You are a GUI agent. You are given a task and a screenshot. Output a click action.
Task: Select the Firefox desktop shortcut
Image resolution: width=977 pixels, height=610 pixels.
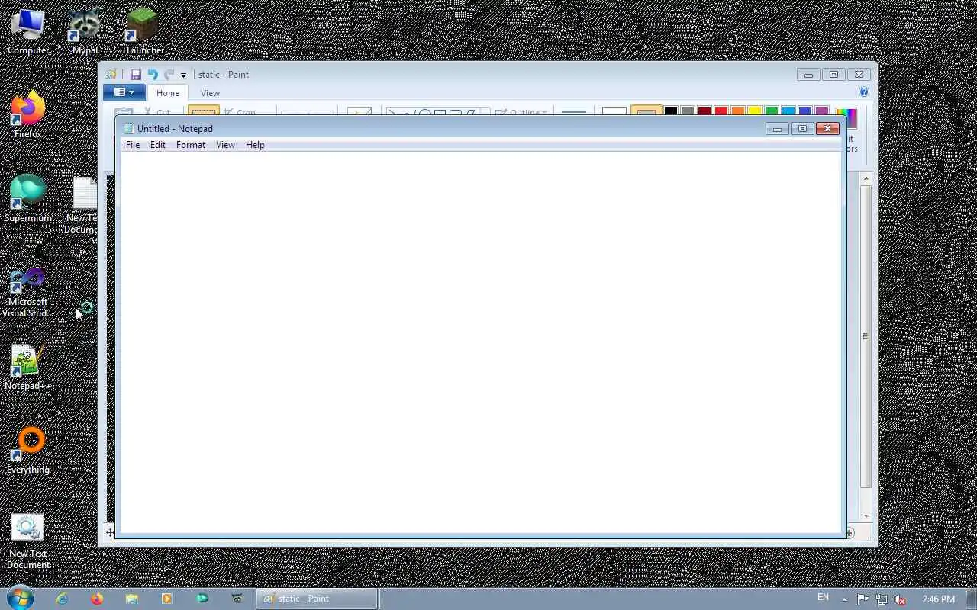click(x=28, y=115)
